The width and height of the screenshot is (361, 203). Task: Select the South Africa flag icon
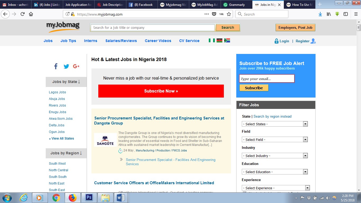(x=227, y=40)
